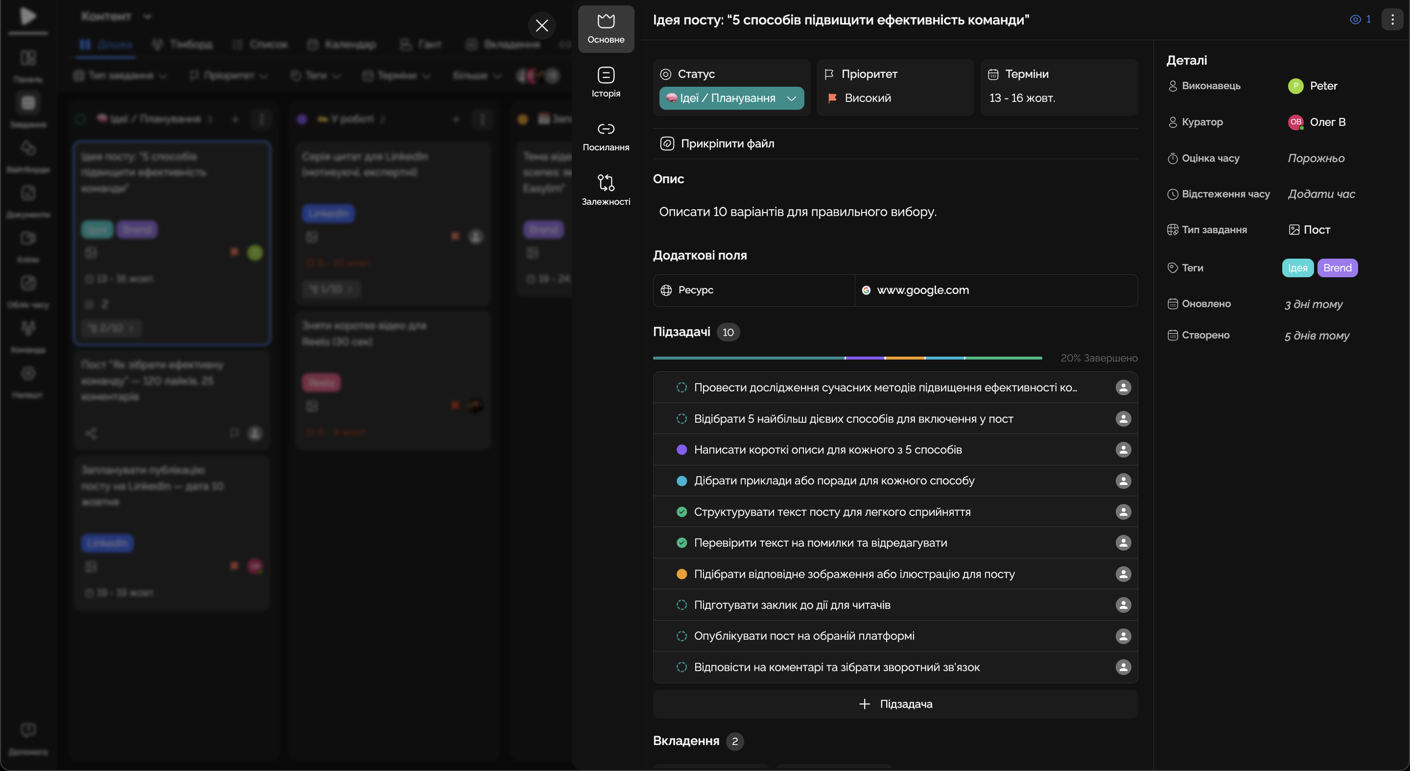The width and height of the screenshot is (1410, 771).
Task: Click Прикріпити файл attach icon
Action: click(x=667, y=144)
